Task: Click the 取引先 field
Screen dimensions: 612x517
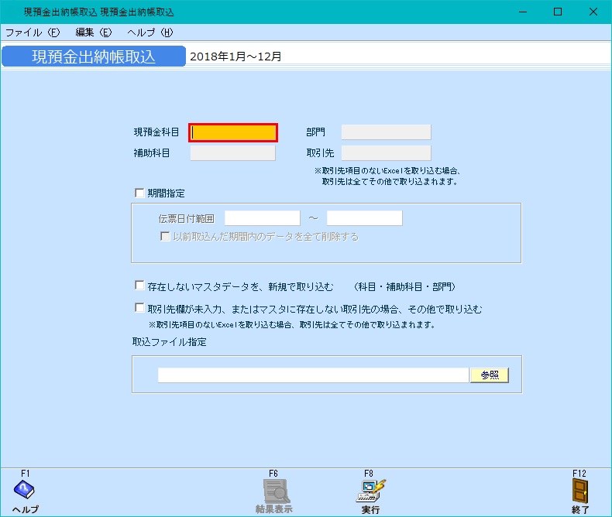Action: pos(386,152)
